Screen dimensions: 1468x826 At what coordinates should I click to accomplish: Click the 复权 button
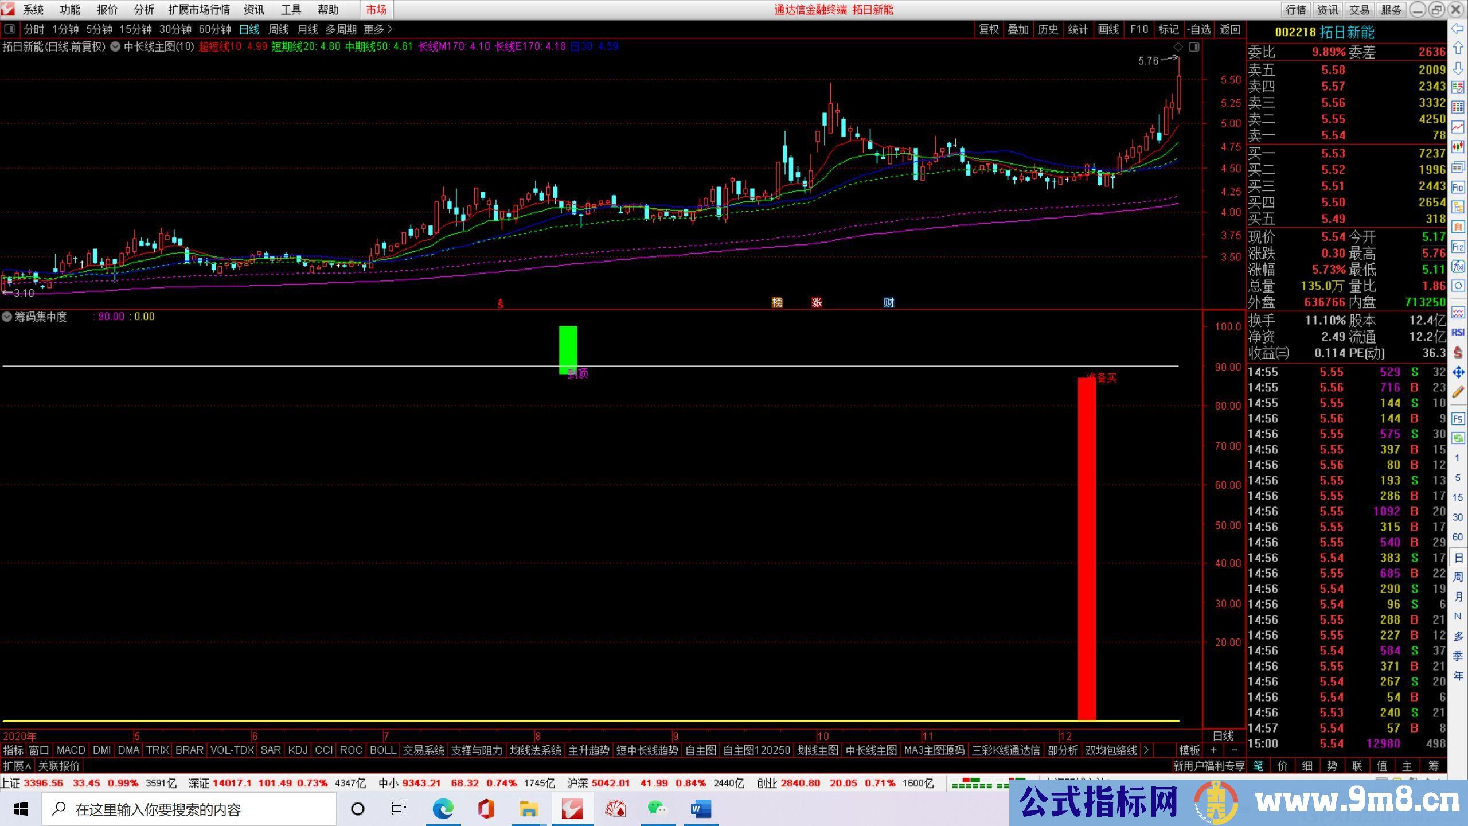point(989,29)
